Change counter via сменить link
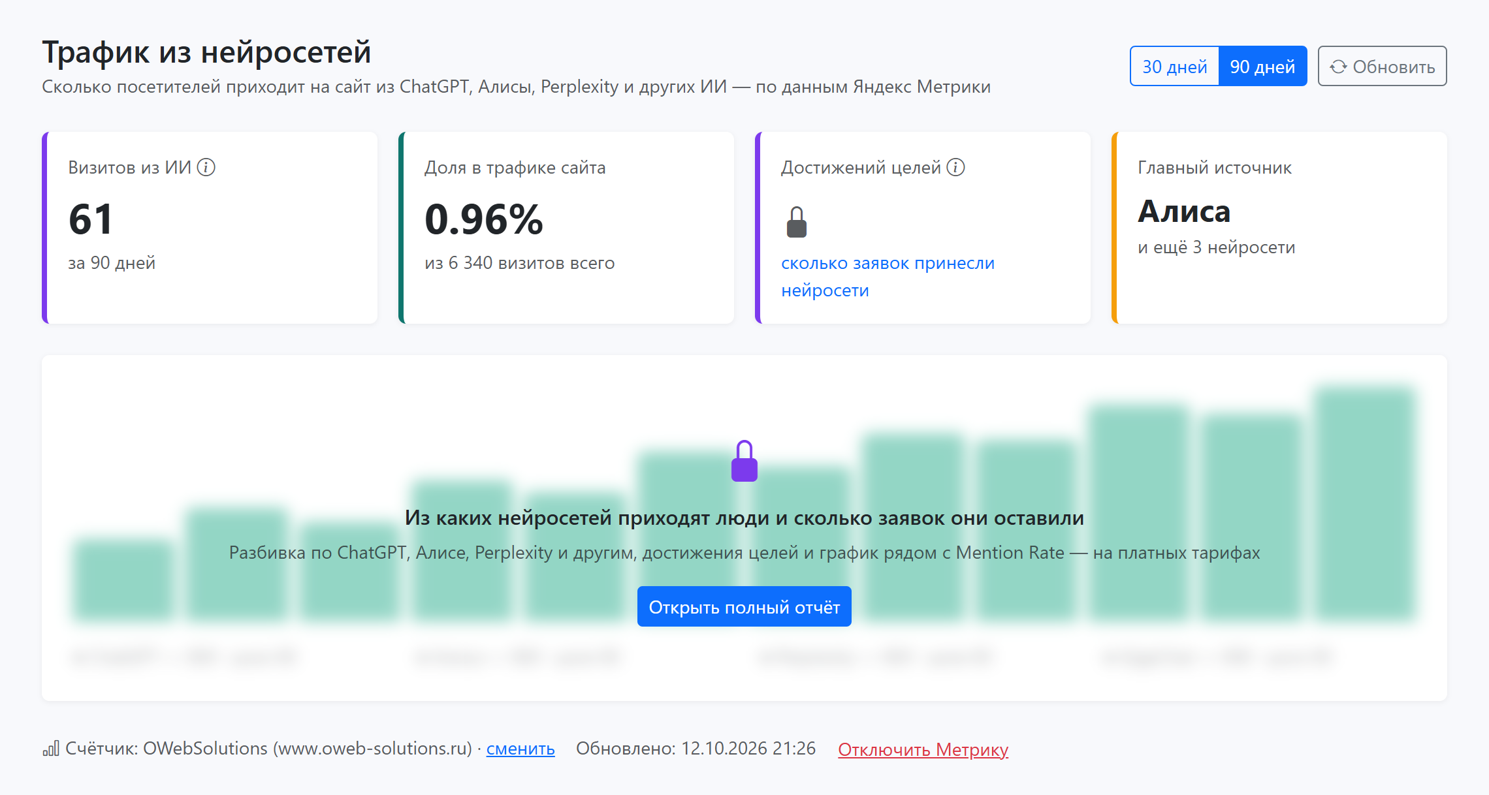The image size is (1489, 795). [x=520, y=749]
